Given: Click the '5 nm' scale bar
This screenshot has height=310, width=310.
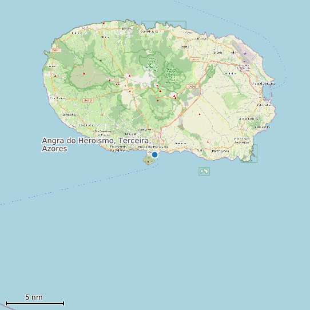Looking at the screenshot, I should (x=35, y=303).
